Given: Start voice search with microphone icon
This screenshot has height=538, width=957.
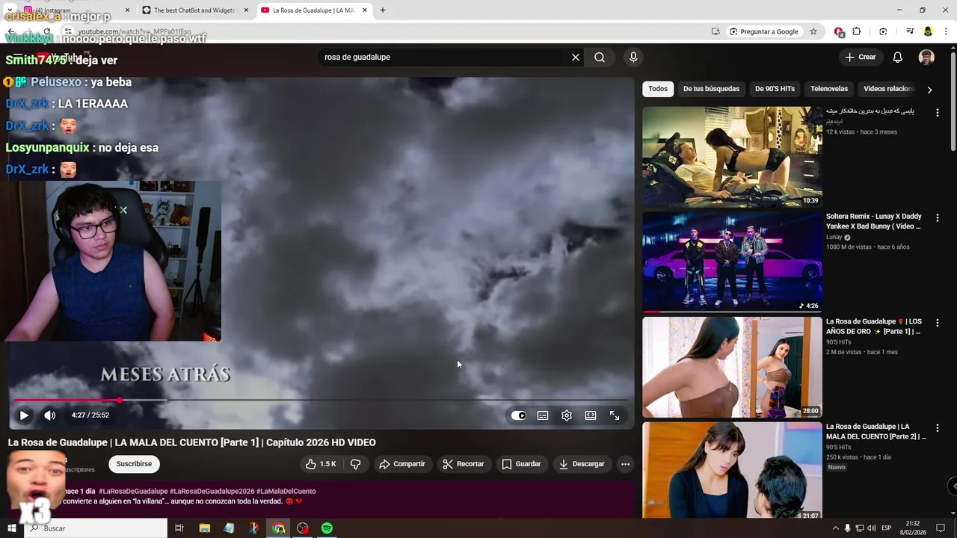Looking at the screenshot, I should 633,57.
